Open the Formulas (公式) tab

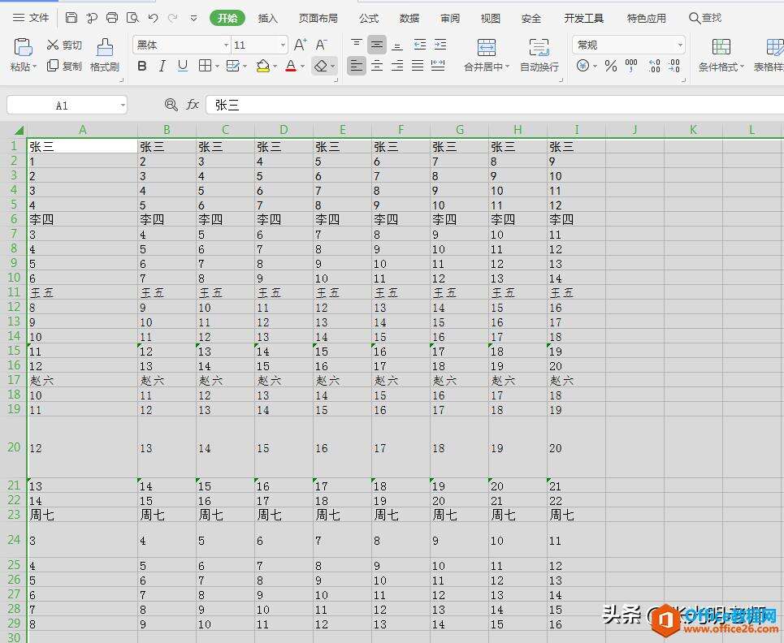click(369, 18)
